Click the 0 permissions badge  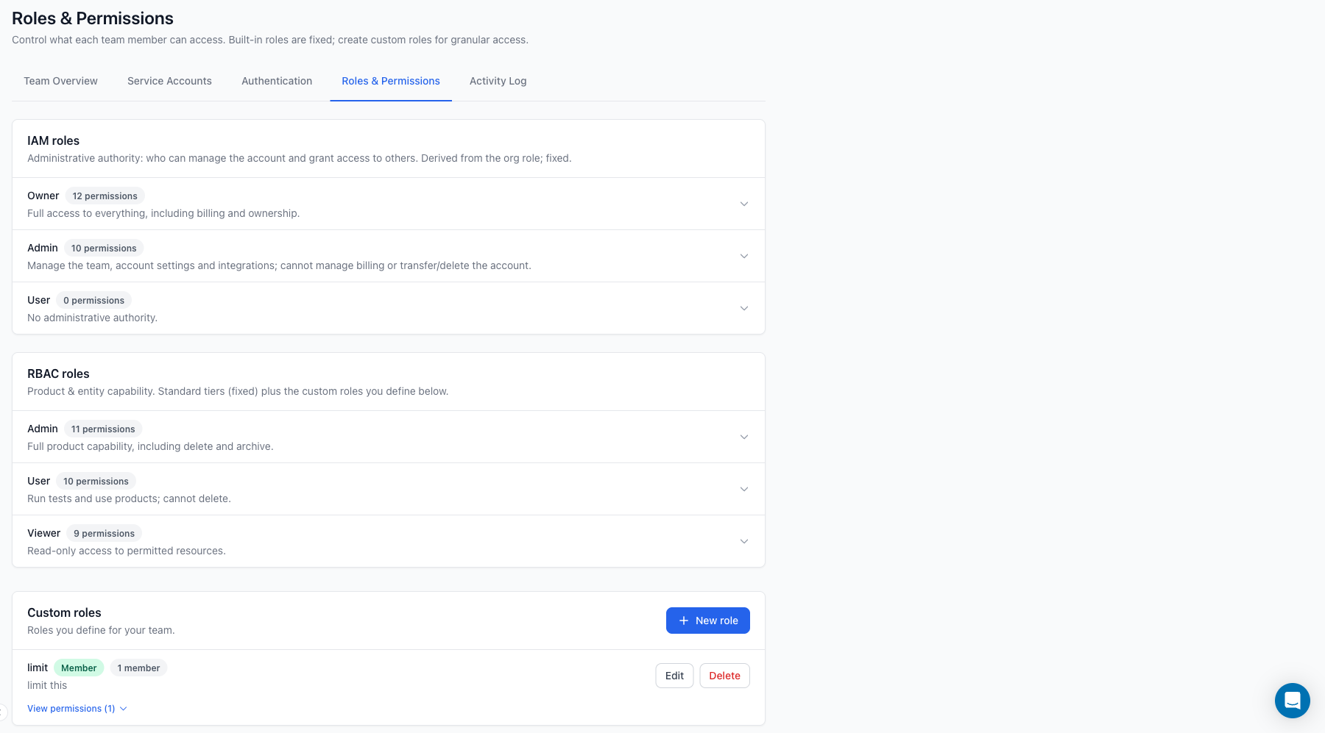coord(93,300)
